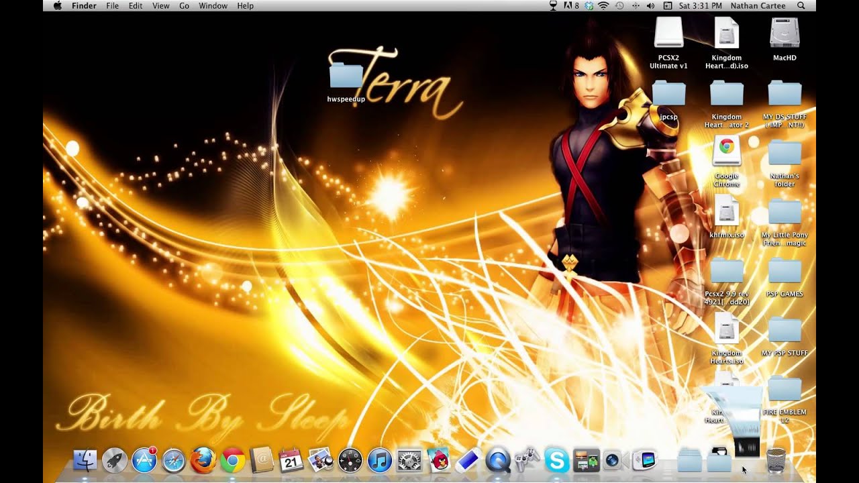Viewport: 859px width, 483px height.
Task: Open the Edit menu
Action: (136, 5)
